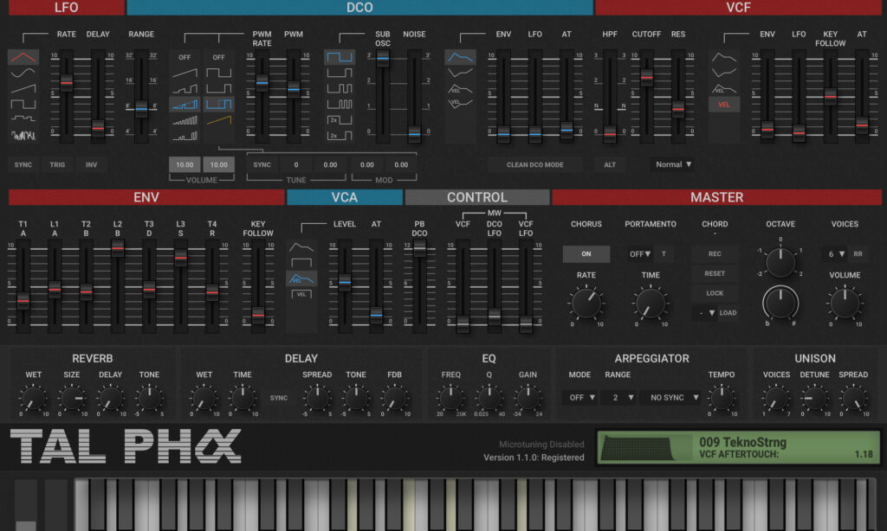Click the chord LOCK button
This screenshot has height=531, width=887.
click(715, 293)
